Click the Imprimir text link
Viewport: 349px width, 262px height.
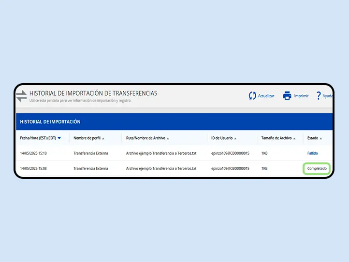coord(301,96)
